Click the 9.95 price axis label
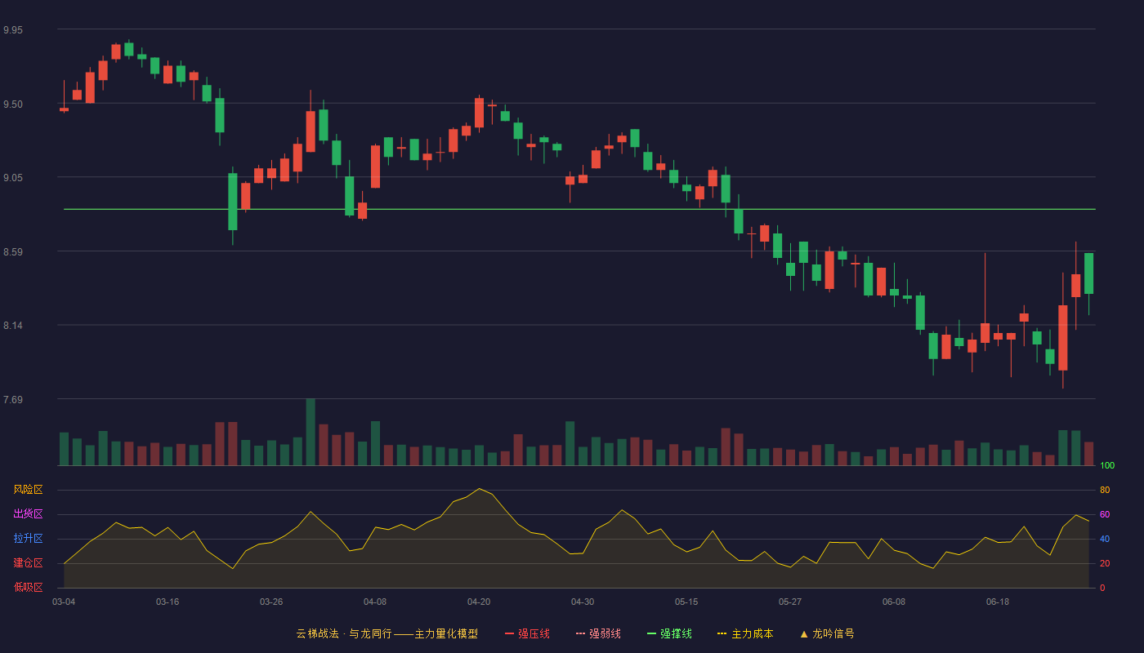1144x653 pixels. tap(13, 30)
